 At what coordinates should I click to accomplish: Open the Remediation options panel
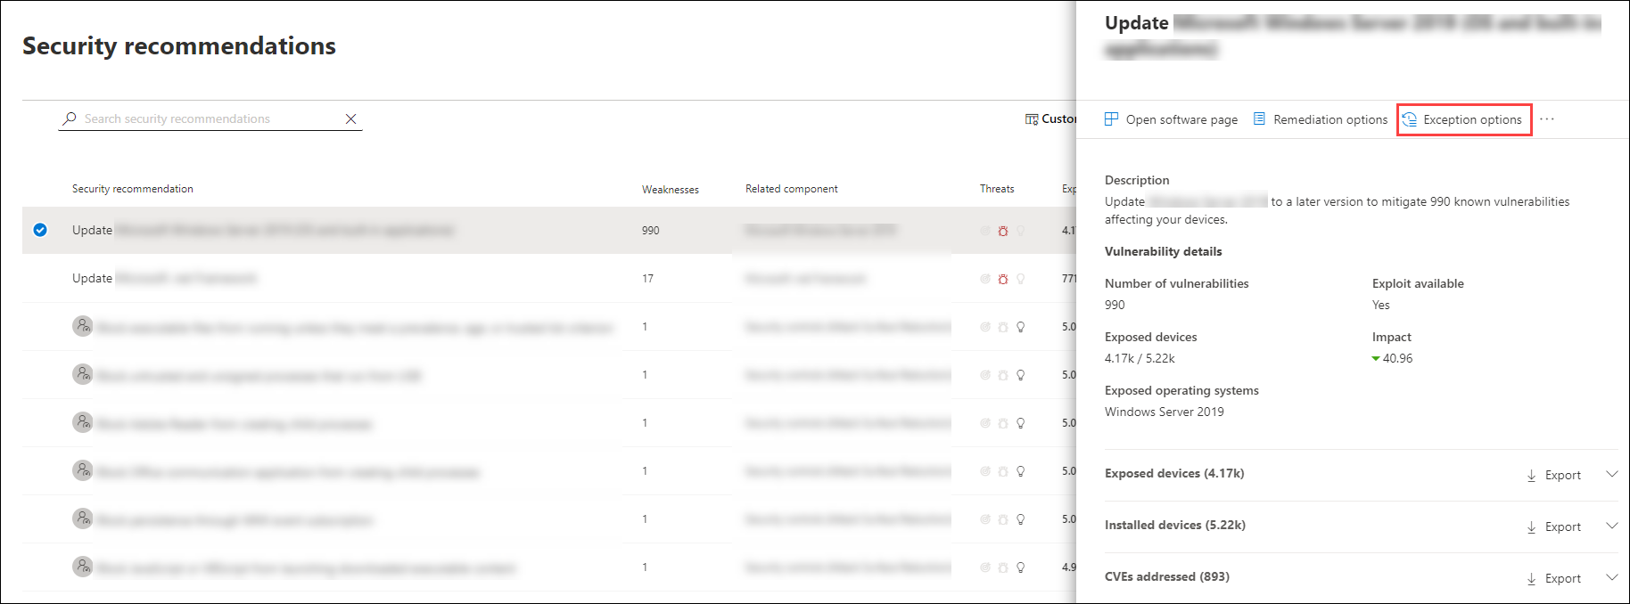(x=1321, y=119)
